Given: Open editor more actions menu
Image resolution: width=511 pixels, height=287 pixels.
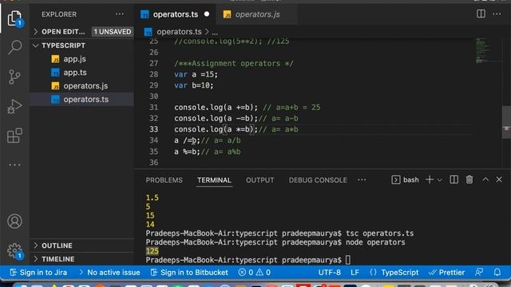Looking at the screenshot, I should pos(497,14).
